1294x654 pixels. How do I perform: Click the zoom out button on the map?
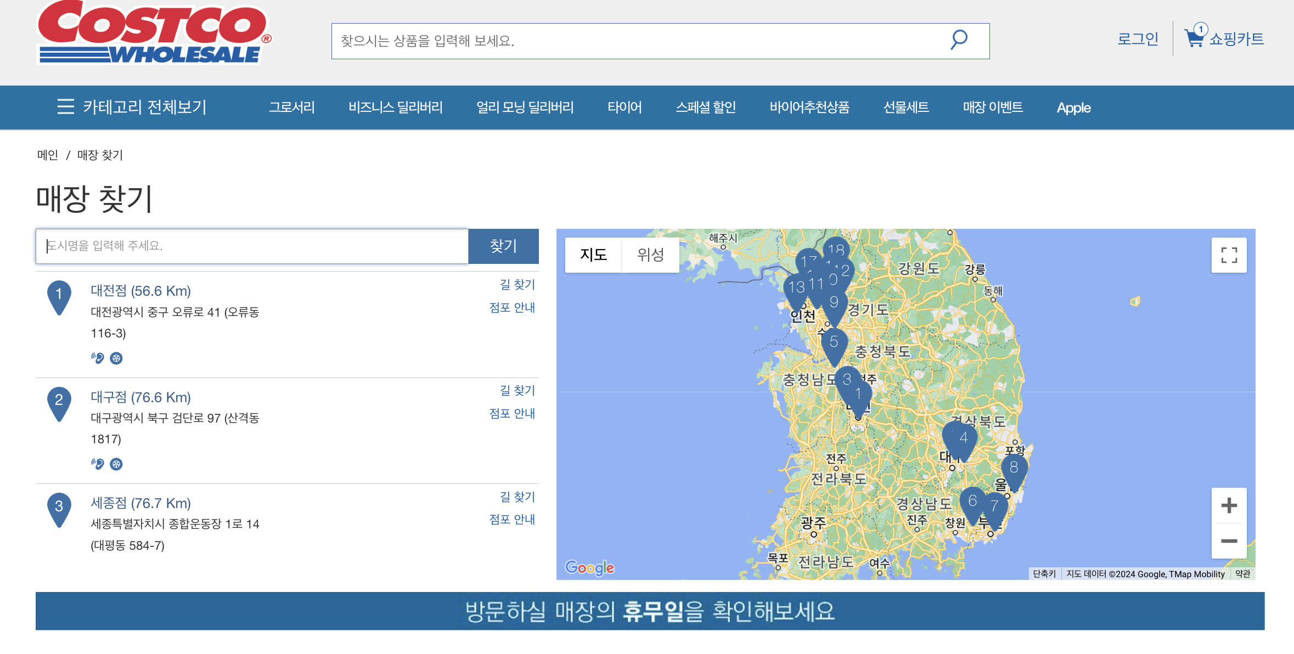coord(1229,541)
